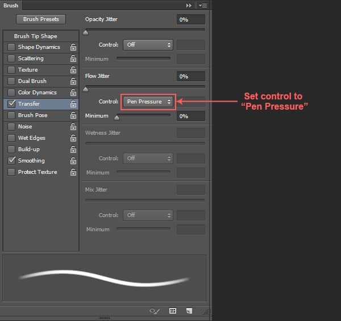Select the Brush panel tab
The image size is (341, 321).
coord(11,6)
